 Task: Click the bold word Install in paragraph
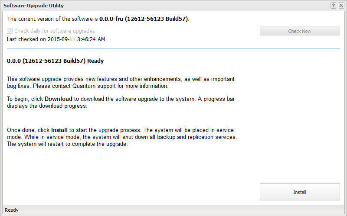(59, 130)
